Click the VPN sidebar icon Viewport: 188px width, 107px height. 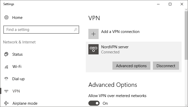coord(6,91)
